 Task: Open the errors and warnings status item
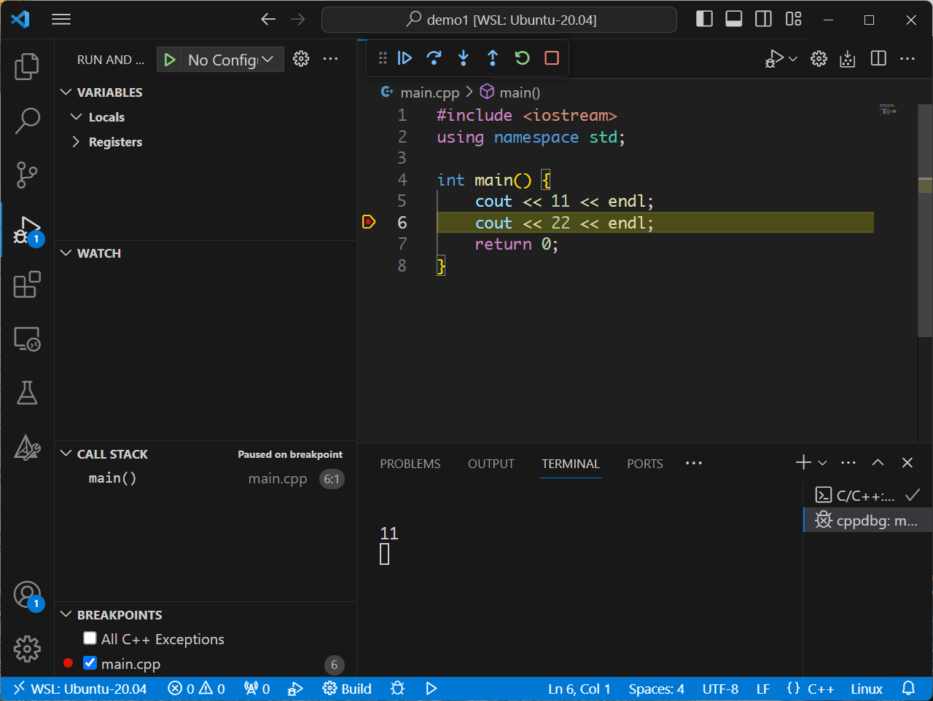[197, 689]
